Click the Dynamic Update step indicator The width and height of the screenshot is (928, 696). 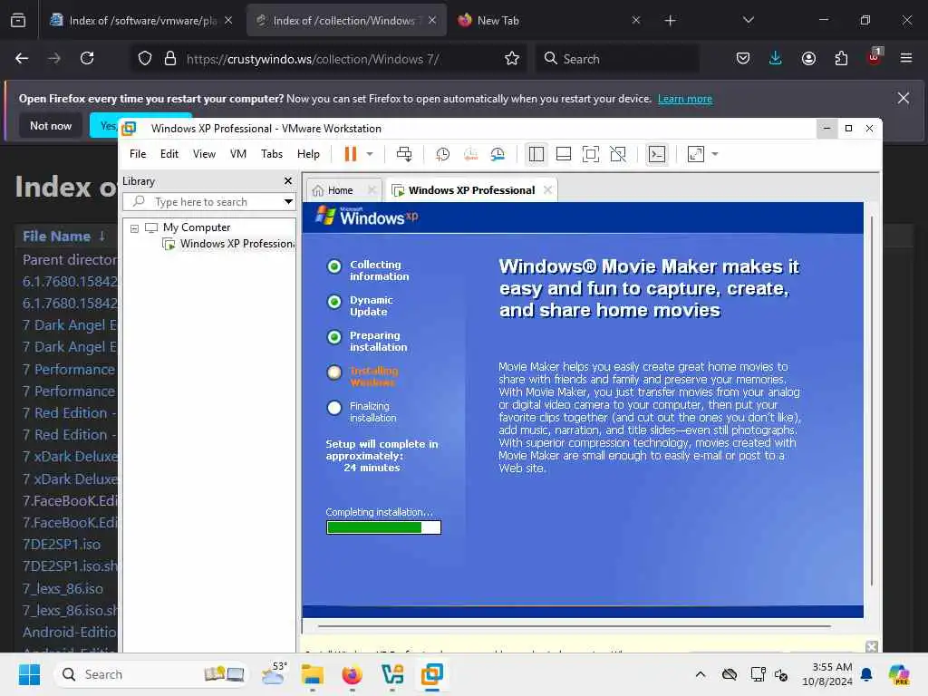pos(334,302)
